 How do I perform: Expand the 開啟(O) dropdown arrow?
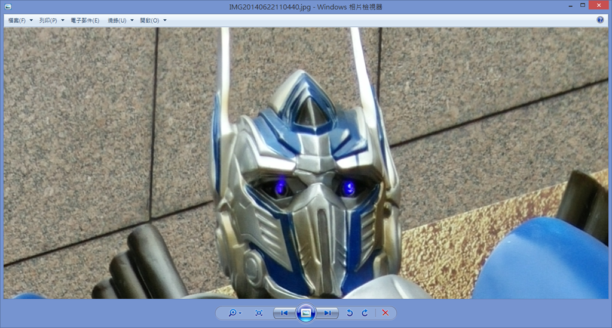click(165, 20)
